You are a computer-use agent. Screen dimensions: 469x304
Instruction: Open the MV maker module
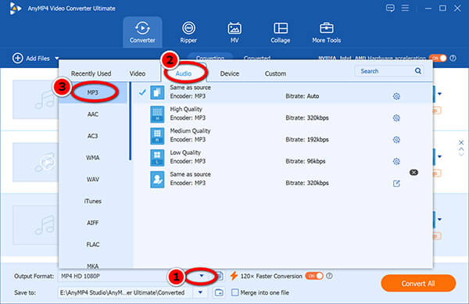coord(234,32)
